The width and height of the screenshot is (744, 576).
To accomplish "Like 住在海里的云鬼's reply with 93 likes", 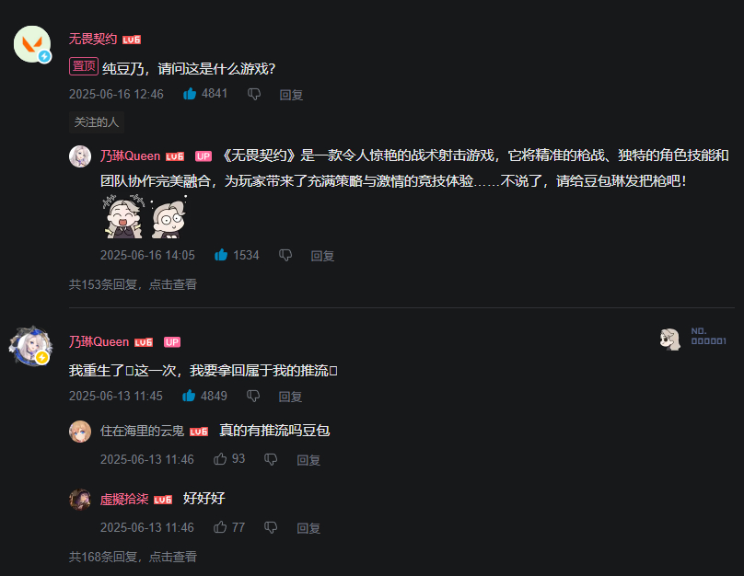I will click(220, 459).
